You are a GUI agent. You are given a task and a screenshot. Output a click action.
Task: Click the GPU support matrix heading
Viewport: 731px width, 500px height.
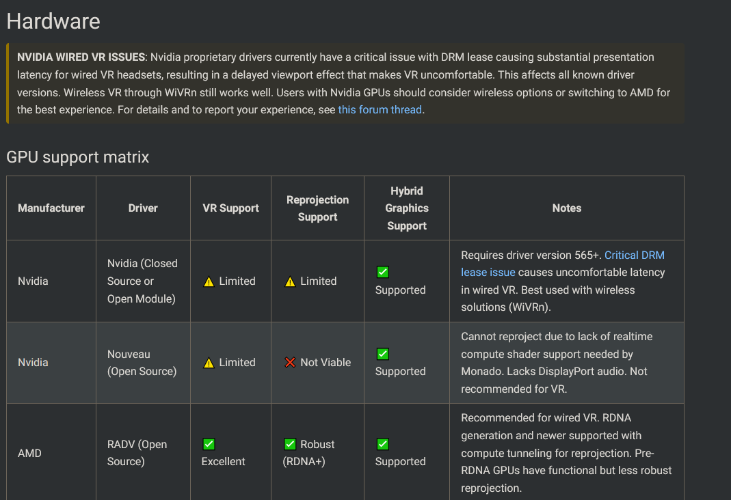[78, 157]
